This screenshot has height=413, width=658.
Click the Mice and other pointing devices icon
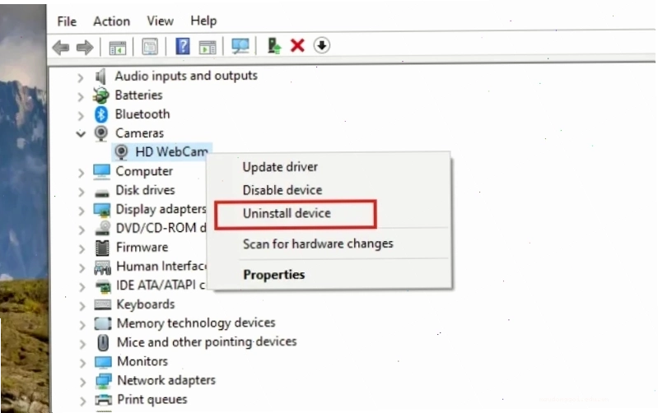pyautogui.click(x=103, y=342)
